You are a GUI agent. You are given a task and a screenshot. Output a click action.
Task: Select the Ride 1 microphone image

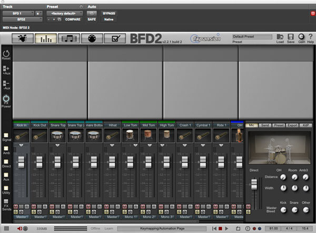(221, 136)
